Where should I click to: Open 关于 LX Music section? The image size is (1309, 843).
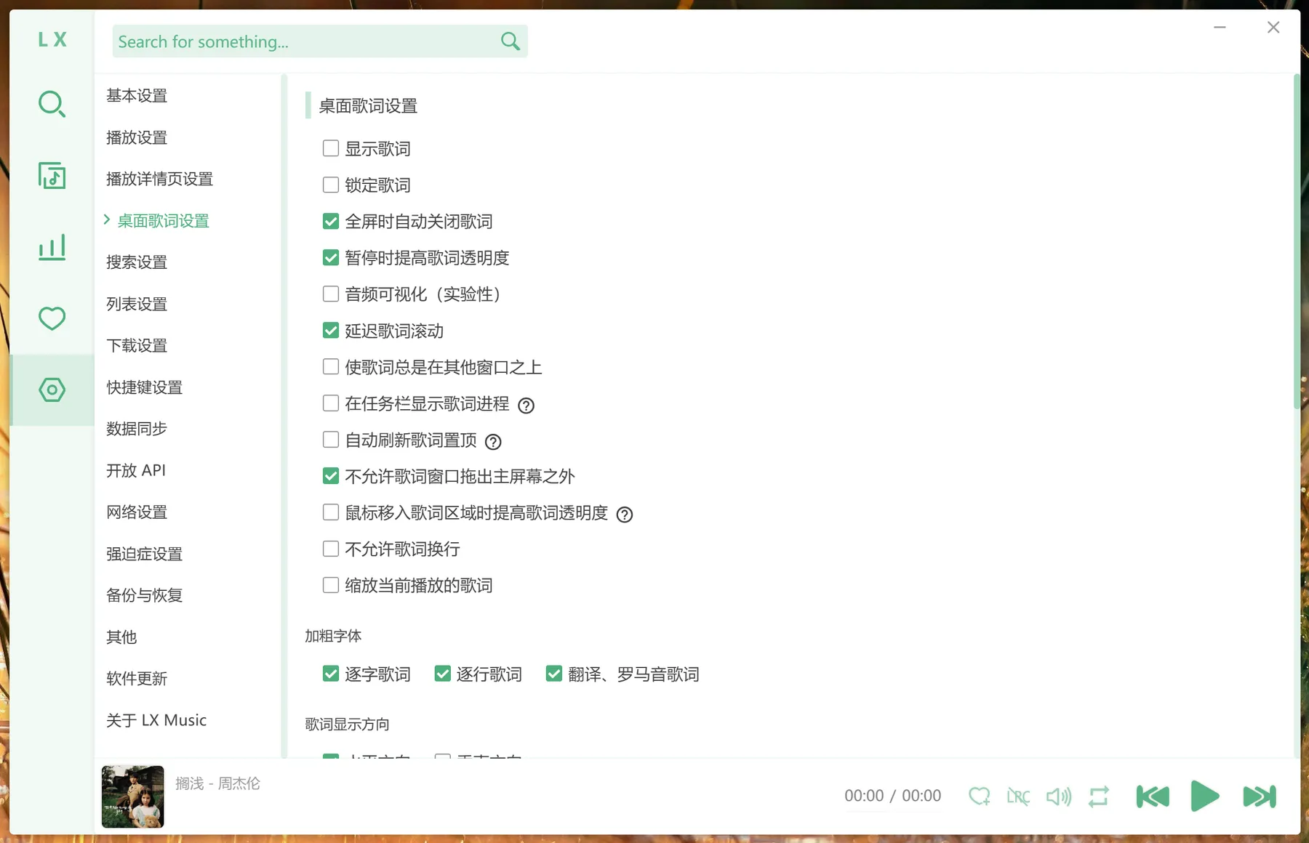(156, 720)
